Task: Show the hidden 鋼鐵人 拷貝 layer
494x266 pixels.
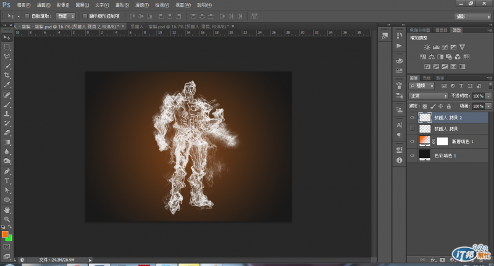Action: pyautogui.click(x=413, y=128)
